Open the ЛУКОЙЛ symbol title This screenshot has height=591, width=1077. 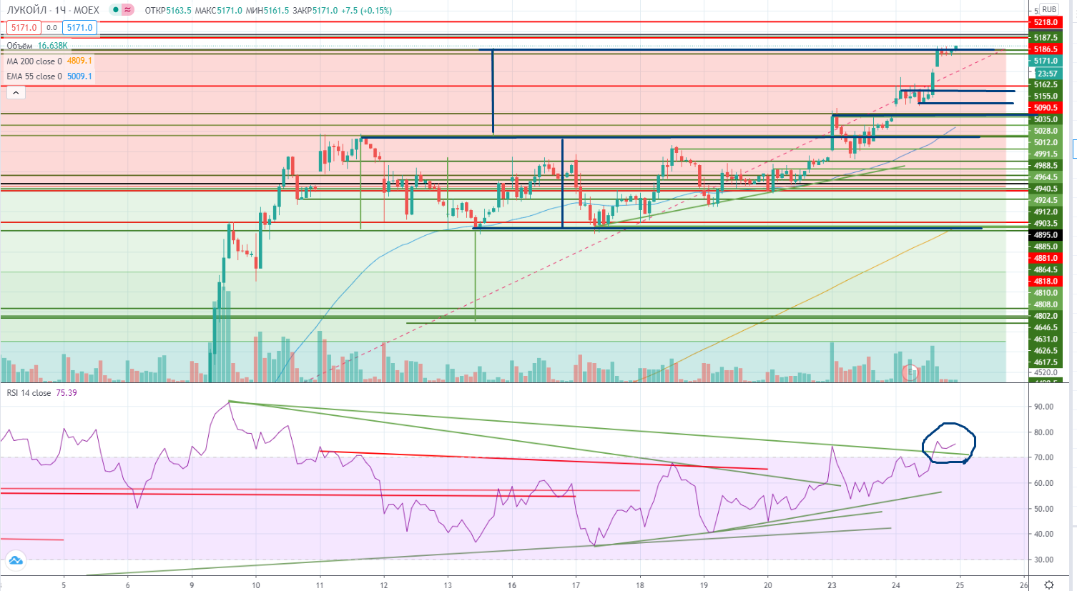26,10
